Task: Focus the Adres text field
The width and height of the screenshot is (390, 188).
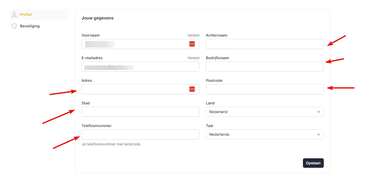Action: tap(135, 89)
